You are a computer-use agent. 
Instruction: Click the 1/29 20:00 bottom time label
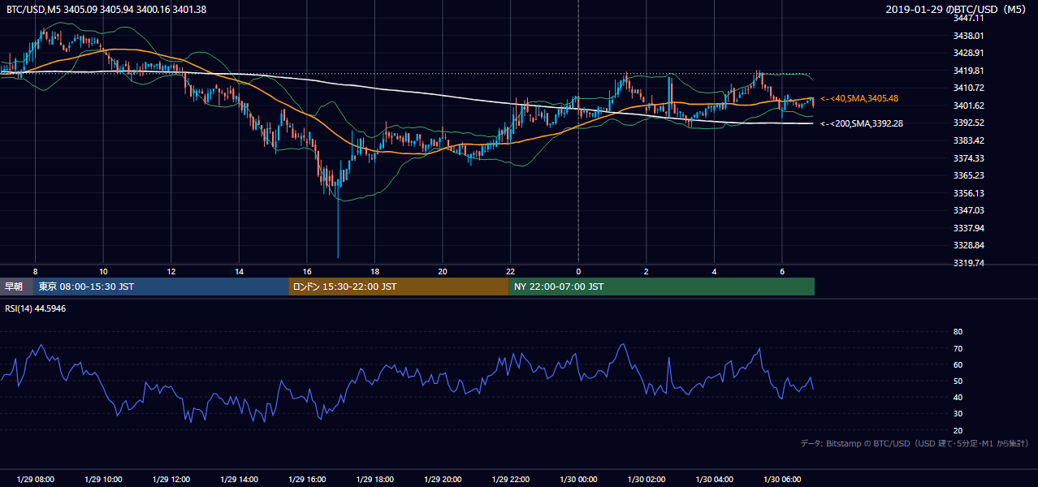pyautogui.click(x=442, y=480)
